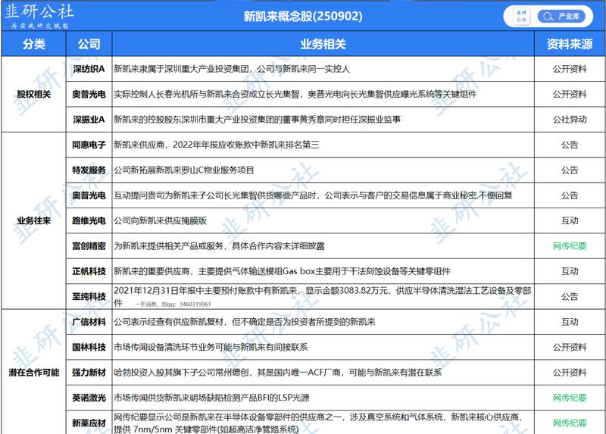Click 互动 in the 正帆科技 row
Screen dimensions: 606x434
pyautogui.click(x=570, y=271)
